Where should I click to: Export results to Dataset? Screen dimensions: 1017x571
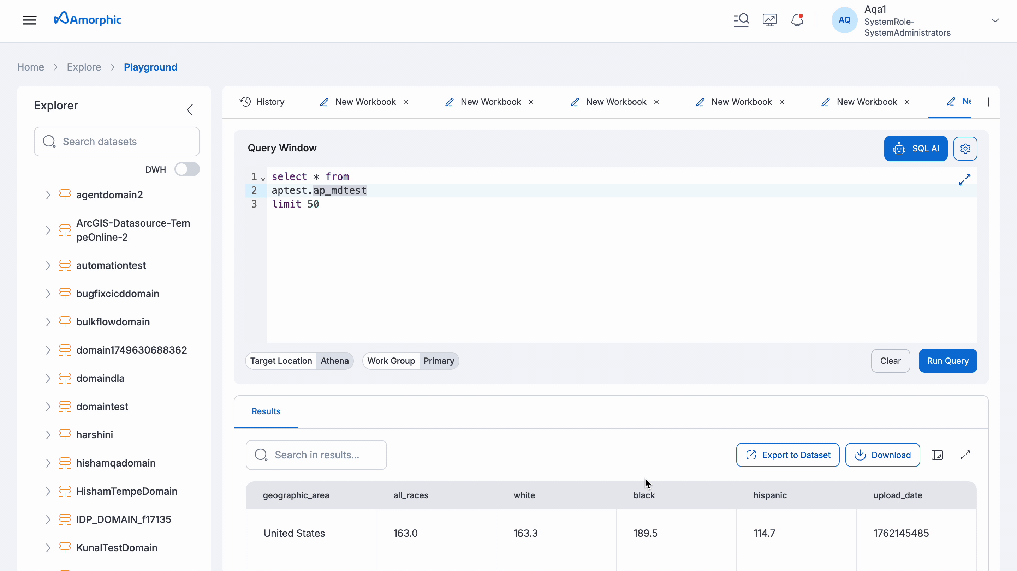coord(787,455)
